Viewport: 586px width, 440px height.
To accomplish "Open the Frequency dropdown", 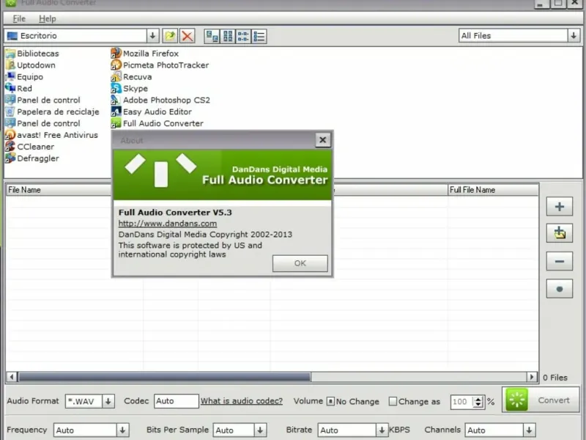I will click(x=122, y=430).
